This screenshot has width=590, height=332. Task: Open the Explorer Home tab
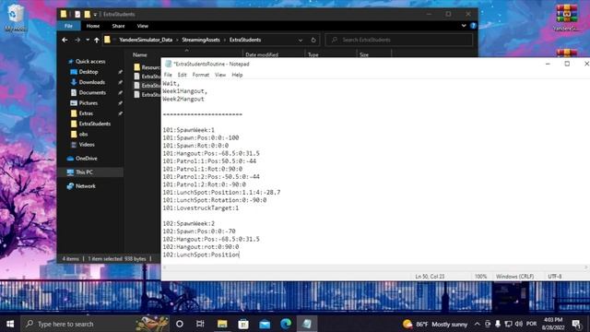[93, 26]
